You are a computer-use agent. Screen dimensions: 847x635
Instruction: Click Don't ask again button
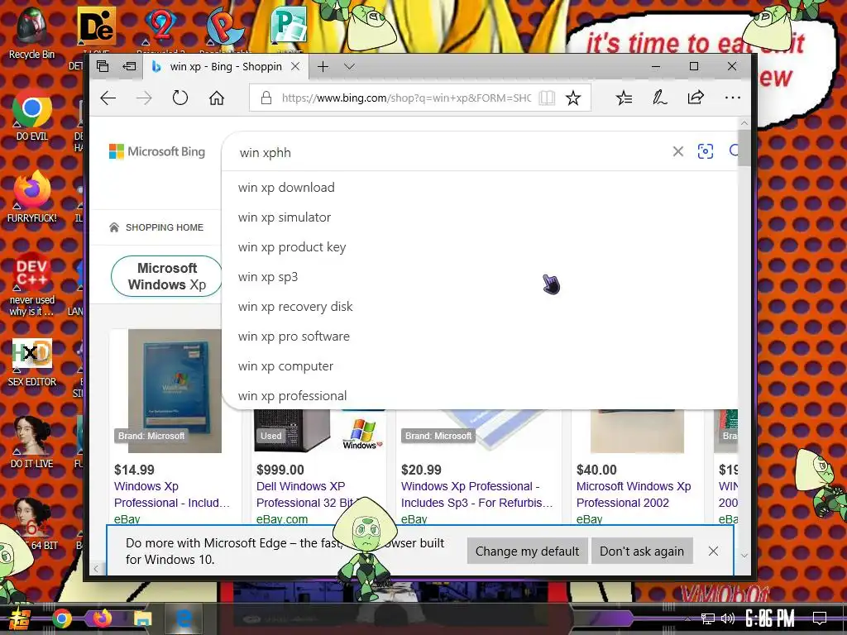642,551
